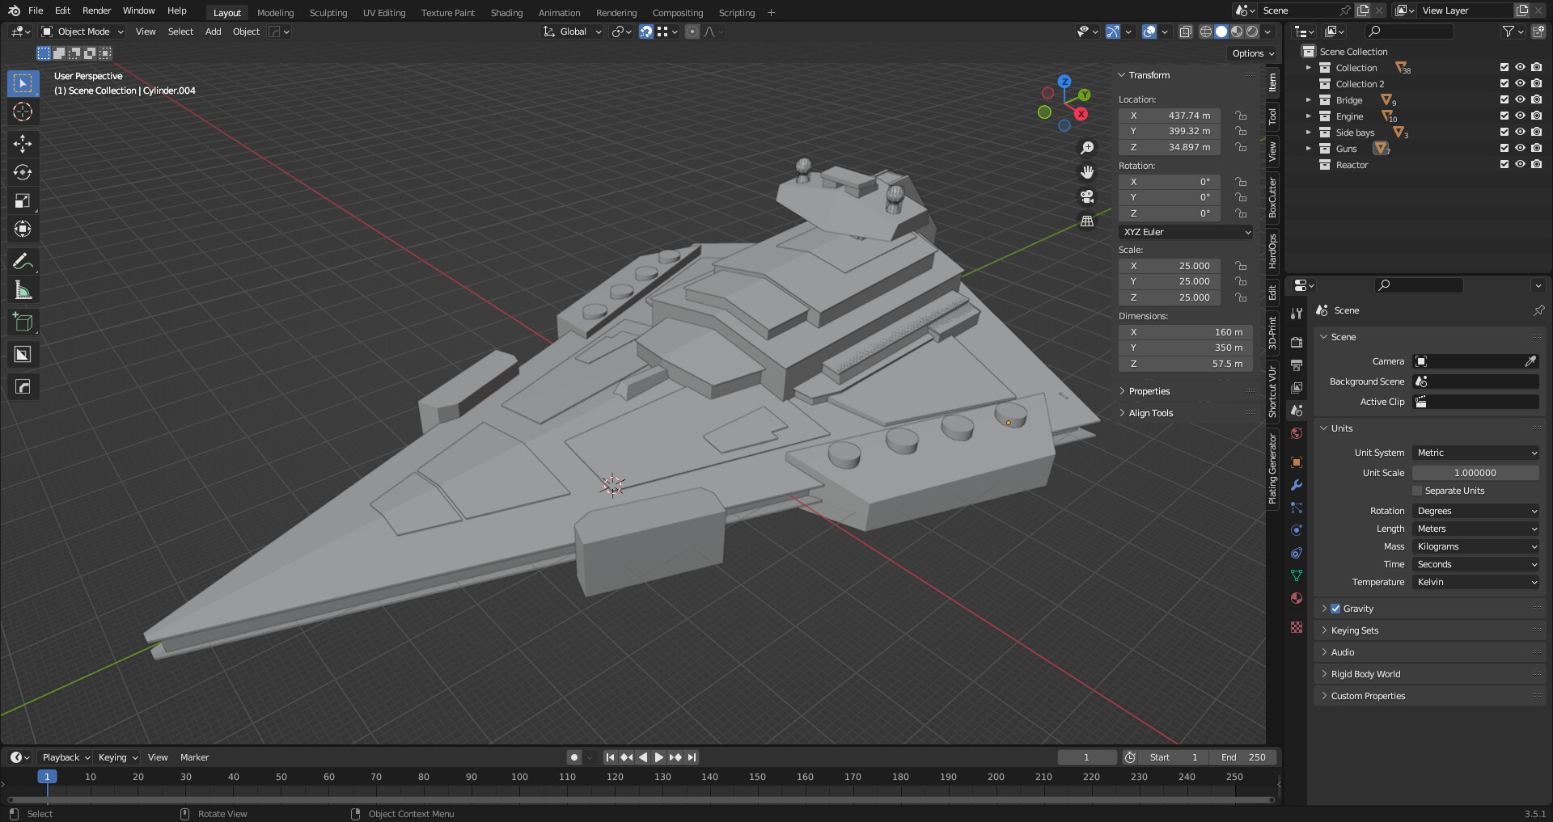Image resolution: width=1553 pixels, height=822 pixels.
Task: Switch to the Shading workspace tab
Action: [506, 13]
